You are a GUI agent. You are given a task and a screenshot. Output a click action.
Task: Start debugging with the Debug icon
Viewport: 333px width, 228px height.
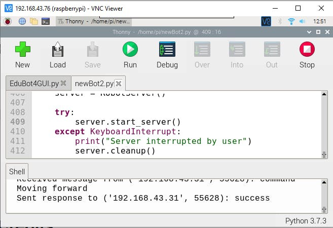[x=167, y=49]
